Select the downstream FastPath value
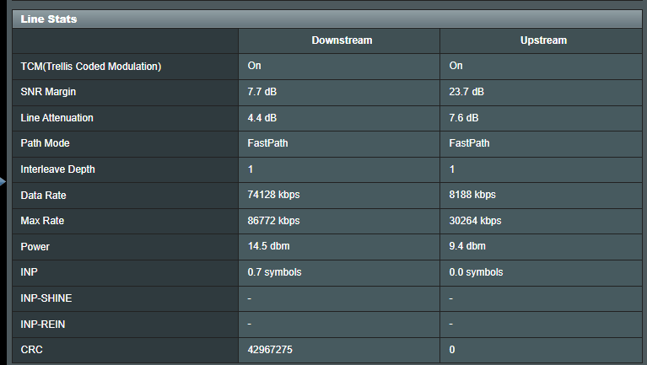The width and height of the screenshot is (647, 365). point(267,143)
